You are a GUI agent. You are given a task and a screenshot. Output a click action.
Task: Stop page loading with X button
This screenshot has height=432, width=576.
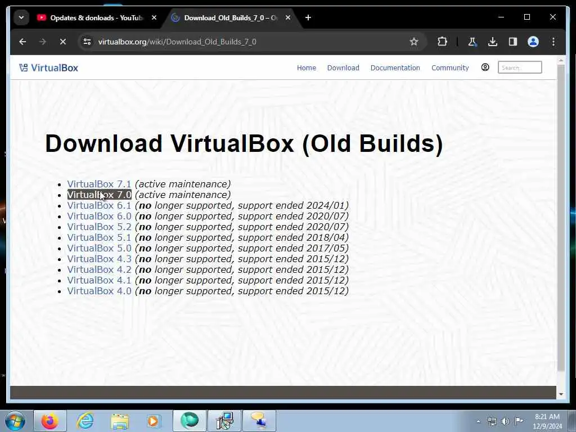coord(63,42)
